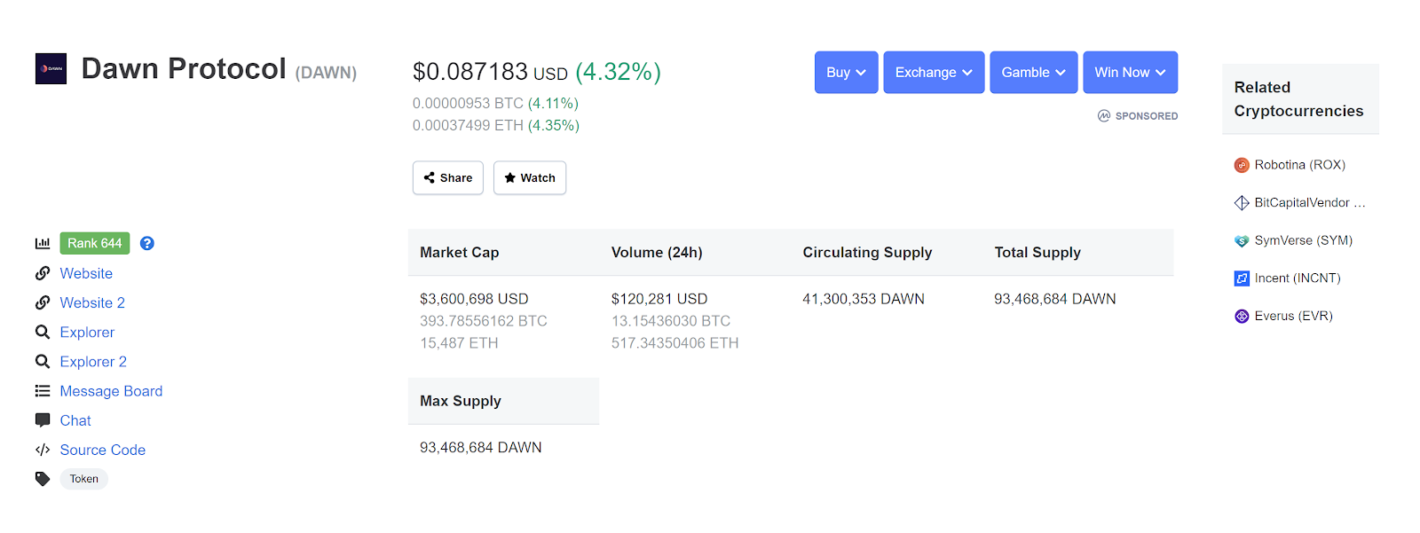
Task: Click the Everus (EVR) coin icon
Action: tap(1242, 316)
